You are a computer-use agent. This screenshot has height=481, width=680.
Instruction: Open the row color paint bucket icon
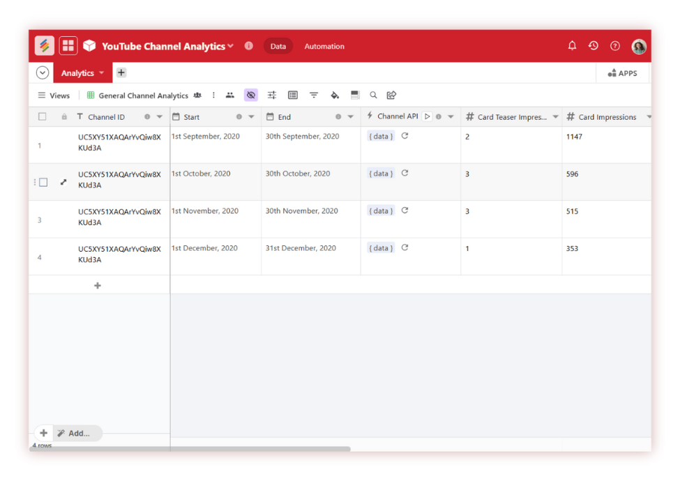334,95
